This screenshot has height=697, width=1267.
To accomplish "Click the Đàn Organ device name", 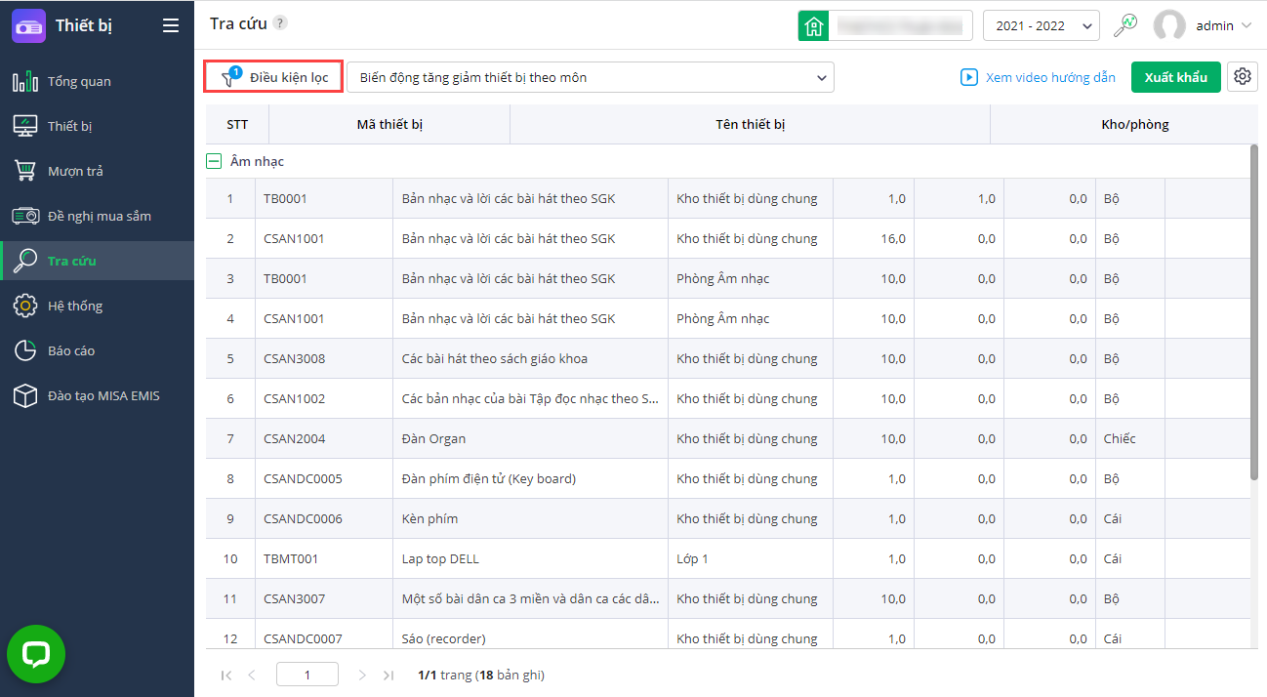I will point(433,438).
